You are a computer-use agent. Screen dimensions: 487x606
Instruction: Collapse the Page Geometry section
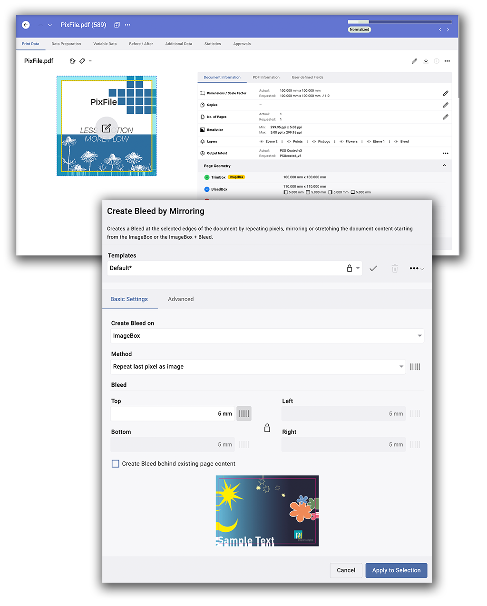(x=444, y=166)
